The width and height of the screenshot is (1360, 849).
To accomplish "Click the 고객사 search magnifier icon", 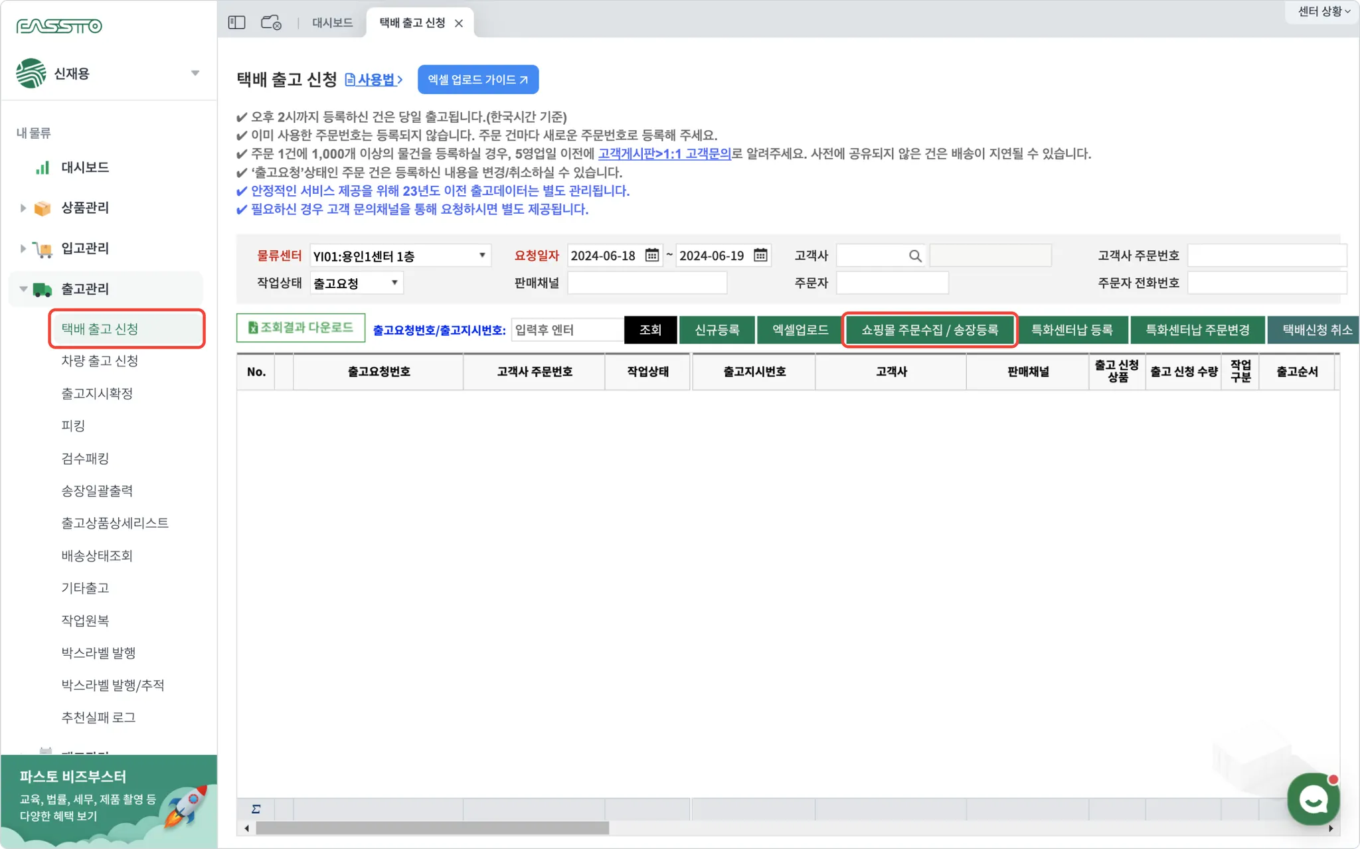I will [x=915, y=256].
